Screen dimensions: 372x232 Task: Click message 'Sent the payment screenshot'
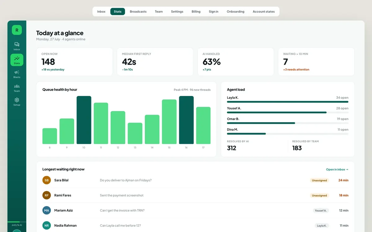coord(122,195)
